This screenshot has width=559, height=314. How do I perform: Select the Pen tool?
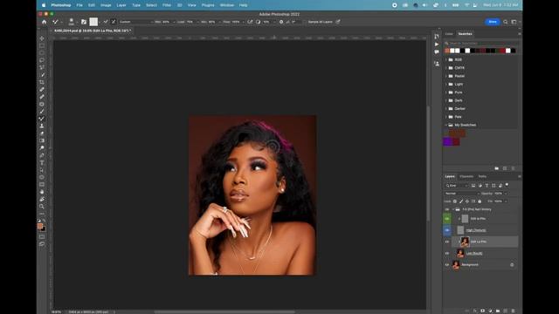[42, 155]
